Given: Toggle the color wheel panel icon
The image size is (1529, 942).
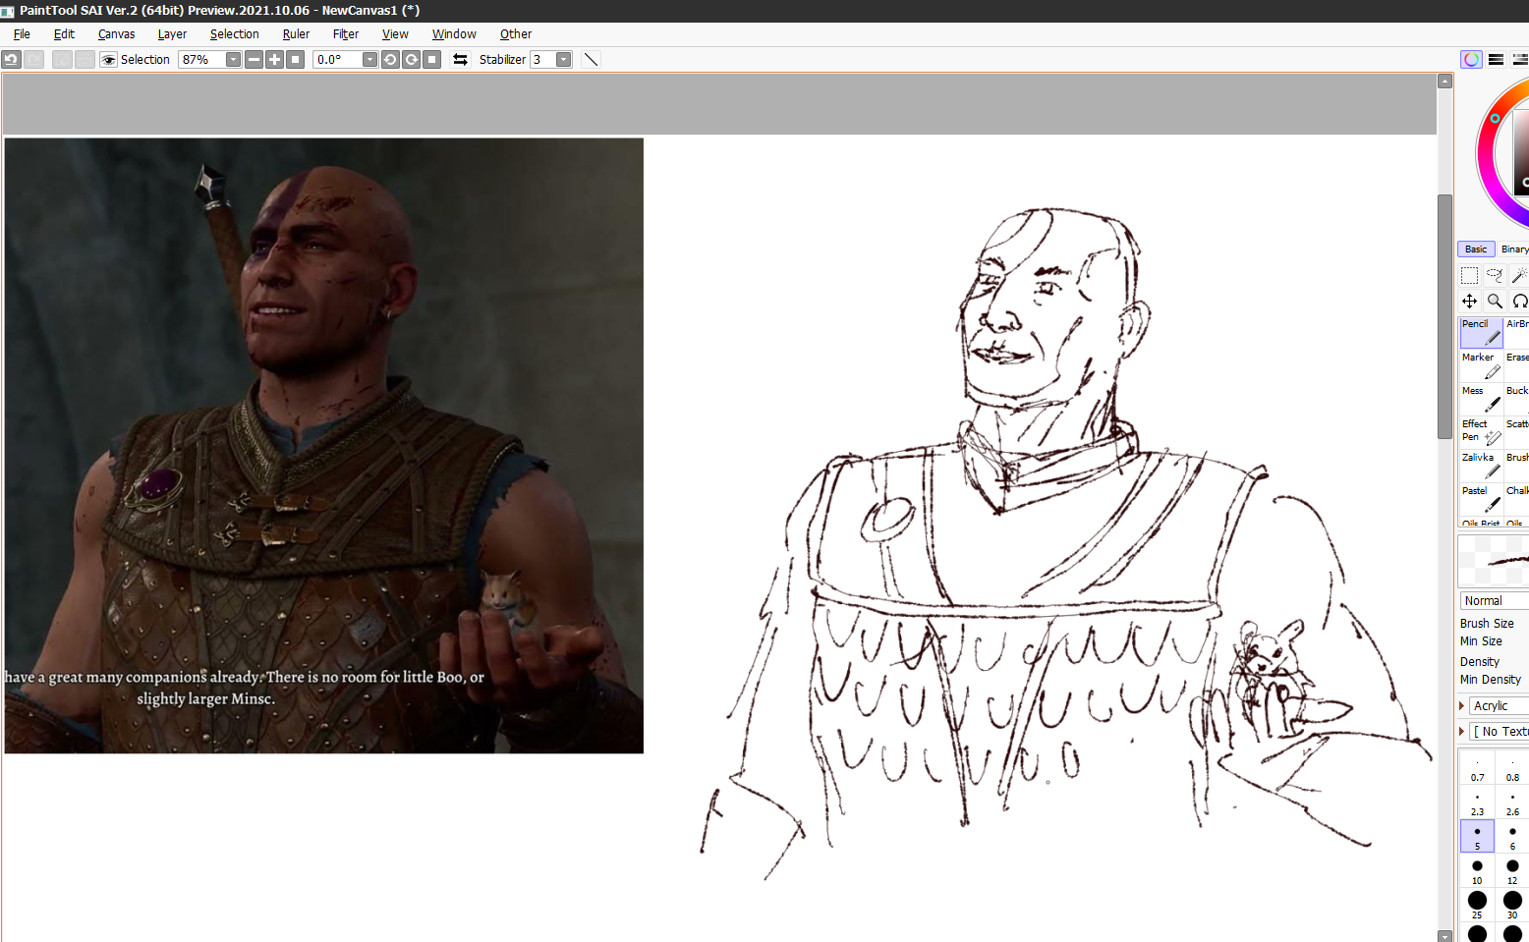Looking at the screenshot, I should (1471, 60).
